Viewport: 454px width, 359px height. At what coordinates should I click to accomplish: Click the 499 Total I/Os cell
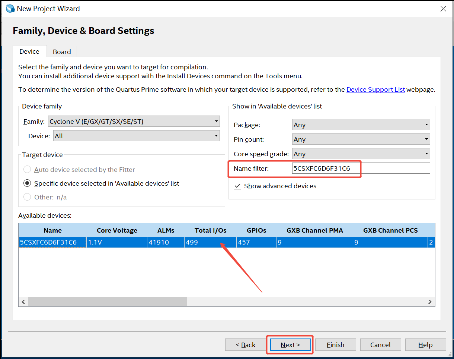point(210,242)
